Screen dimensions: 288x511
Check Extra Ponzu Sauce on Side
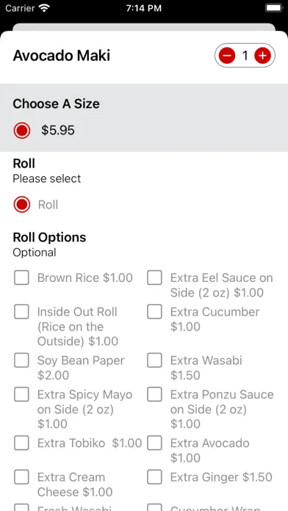point(154,395)
